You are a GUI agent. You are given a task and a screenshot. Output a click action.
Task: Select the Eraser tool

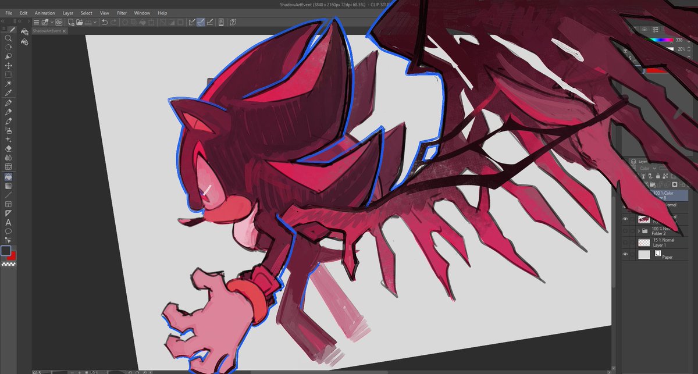click(8, 149)
